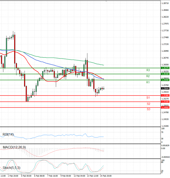Viewport: 170px width, 178px height.
Task: Click the current price 1.25644 tag
Action: (165, 88)
